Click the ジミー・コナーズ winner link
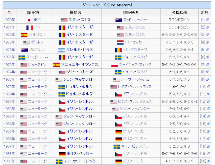The width and height of the screenshot is (215, 165). [80, 72]
